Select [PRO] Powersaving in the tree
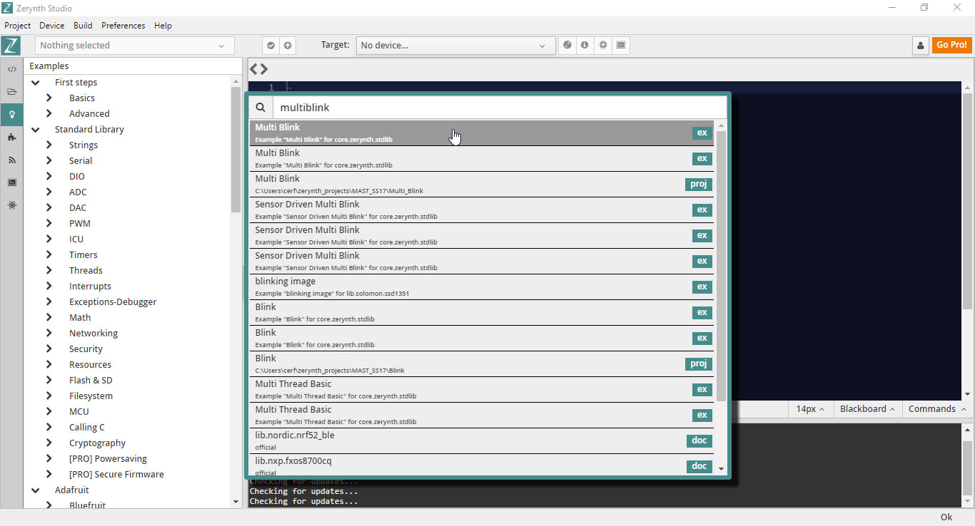The width and height of the screenshot is (975, 526). pyautogui.click(x=108, y=459)
